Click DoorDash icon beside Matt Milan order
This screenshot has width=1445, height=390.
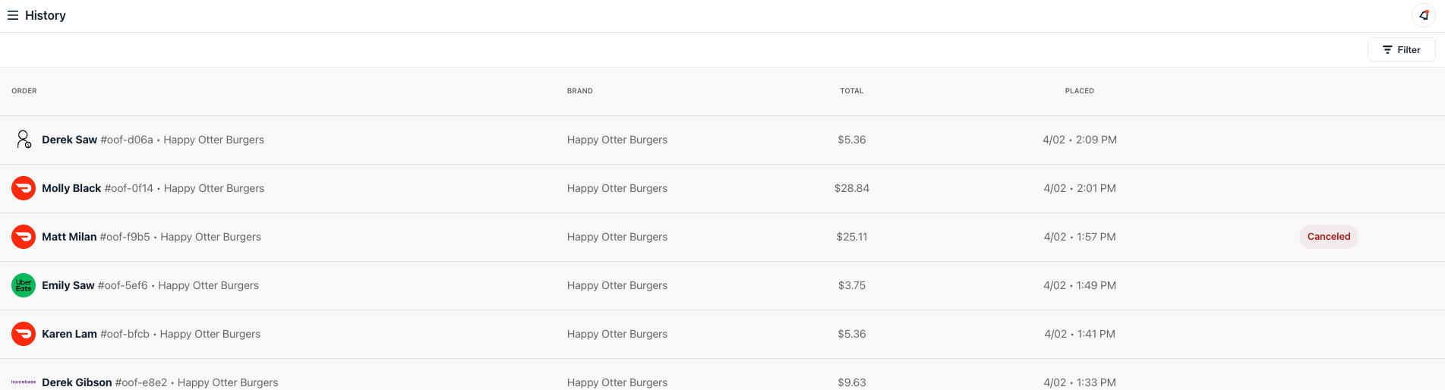coord(24,237)
